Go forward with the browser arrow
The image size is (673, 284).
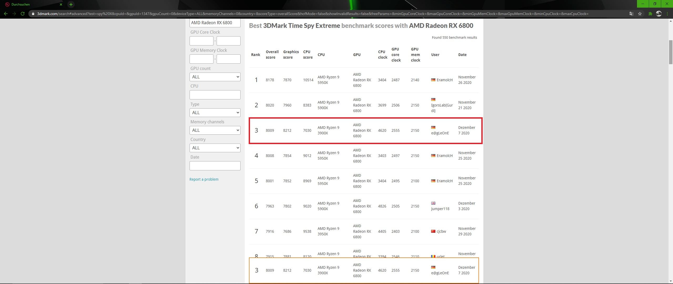coord(14,14)
